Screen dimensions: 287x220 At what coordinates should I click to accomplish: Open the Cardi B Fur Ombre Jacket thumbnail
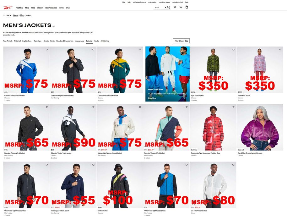[260, 128]
